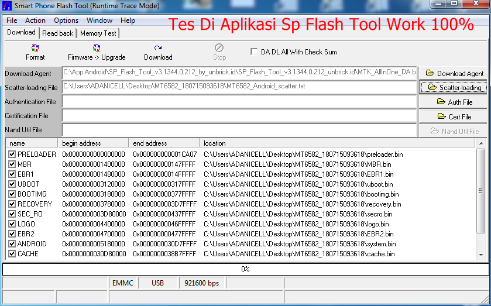
Task: Uncheck the CACHE partition checkbox
Action: (x=12, y=254)
